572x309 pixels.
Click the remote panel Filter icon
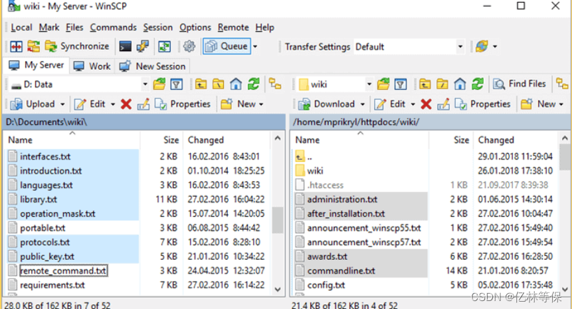tap(401, 84)
